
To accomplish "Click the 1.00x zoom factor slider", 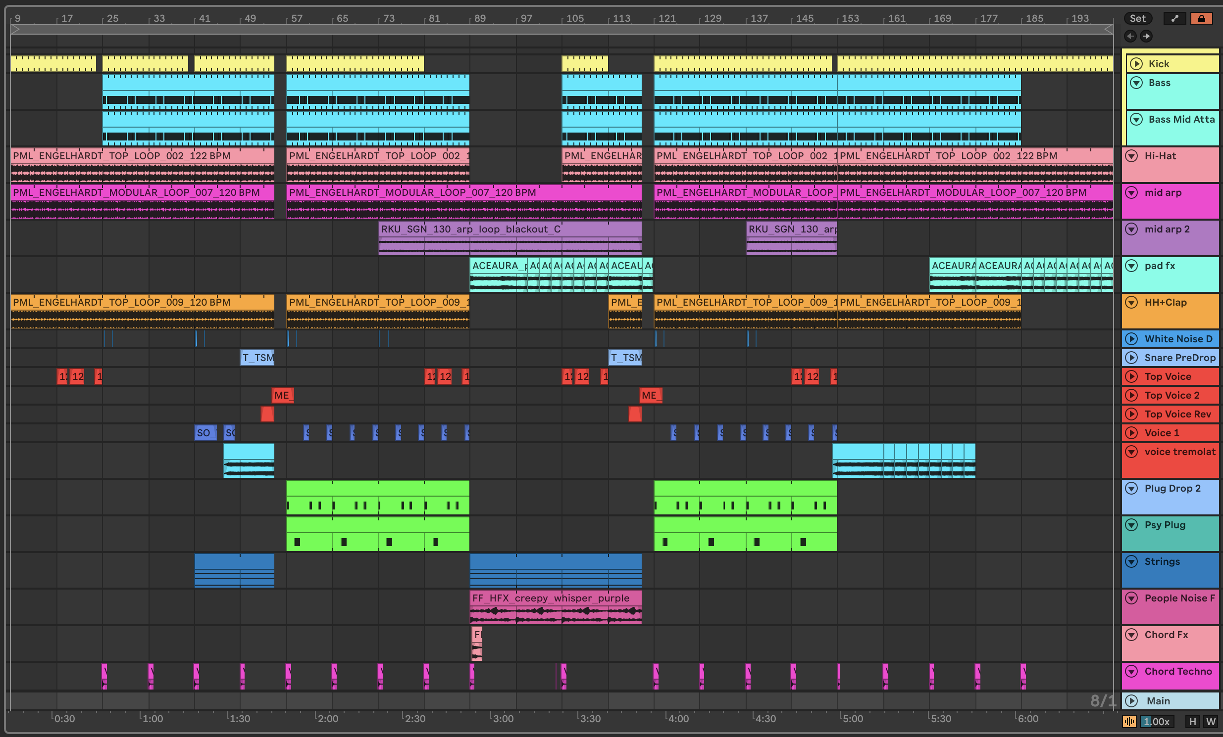I will point(1157,722).
